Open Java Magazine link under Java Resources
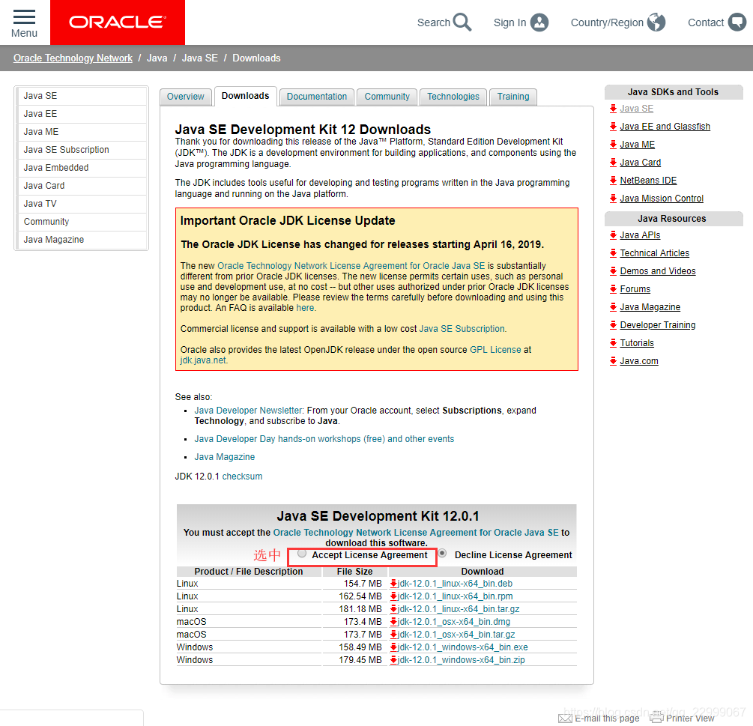 (x=650, y=307)
